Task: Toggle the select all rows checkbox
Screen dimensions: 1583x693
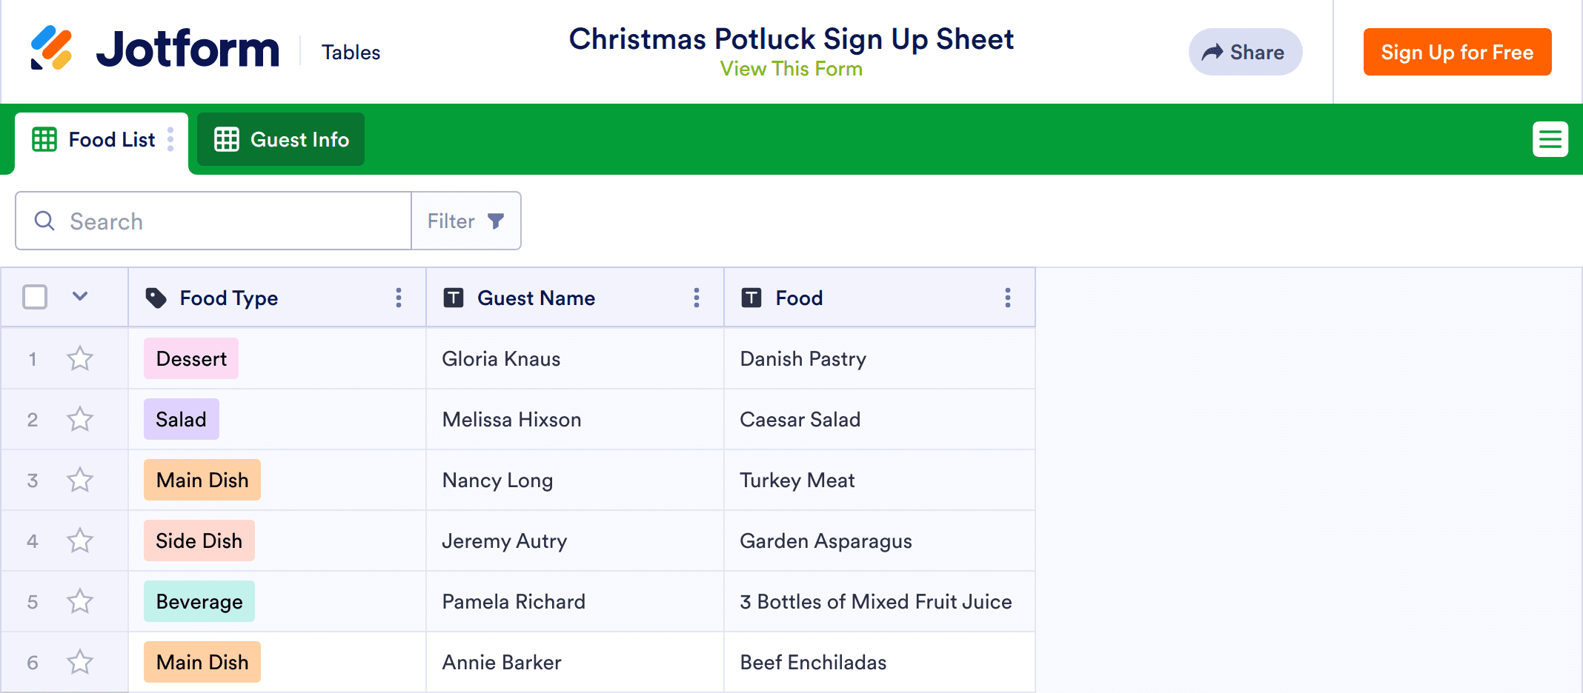Action: (x=35, y=297)
